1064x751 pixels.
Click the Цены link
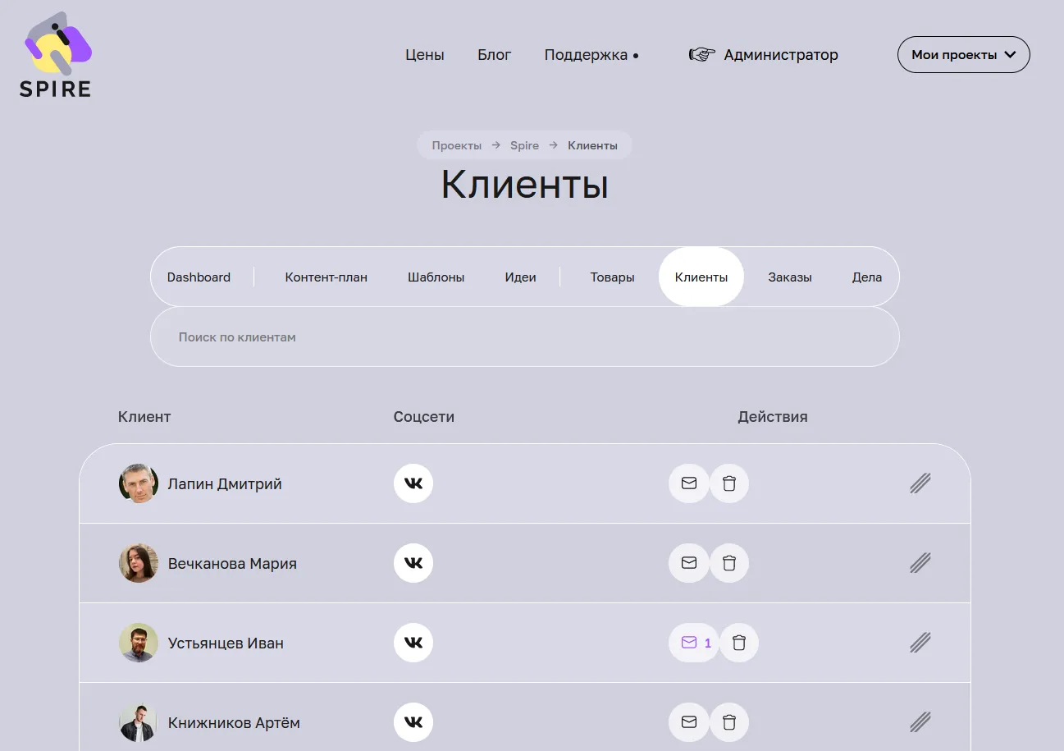tap(424, 54)
